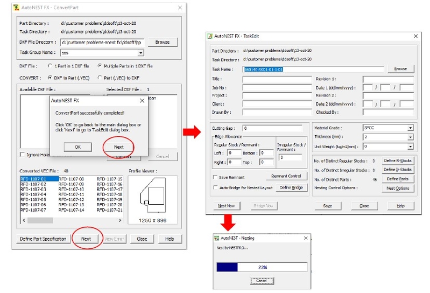This screenshot has height=293, width=430.
Task: Click the AutoNEST FX TaskEdit title icon
Action: (x=210, y=36)
